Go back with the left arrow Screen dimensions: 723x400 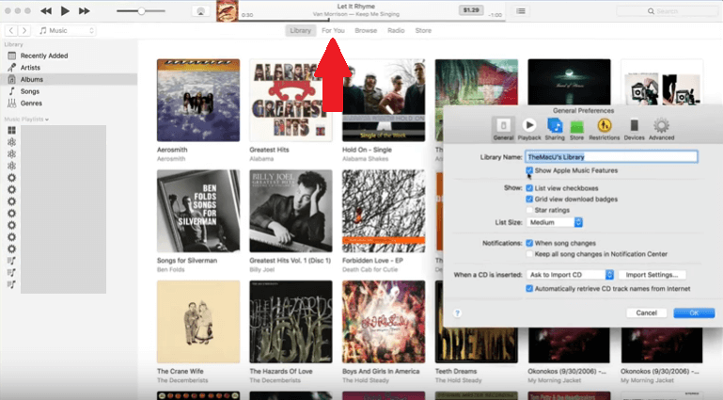click(x=11, y=30)
